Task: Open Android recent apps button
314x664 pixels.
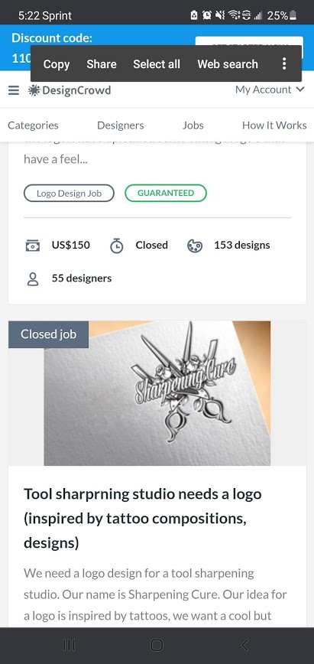Action: [x=69, y=645]
